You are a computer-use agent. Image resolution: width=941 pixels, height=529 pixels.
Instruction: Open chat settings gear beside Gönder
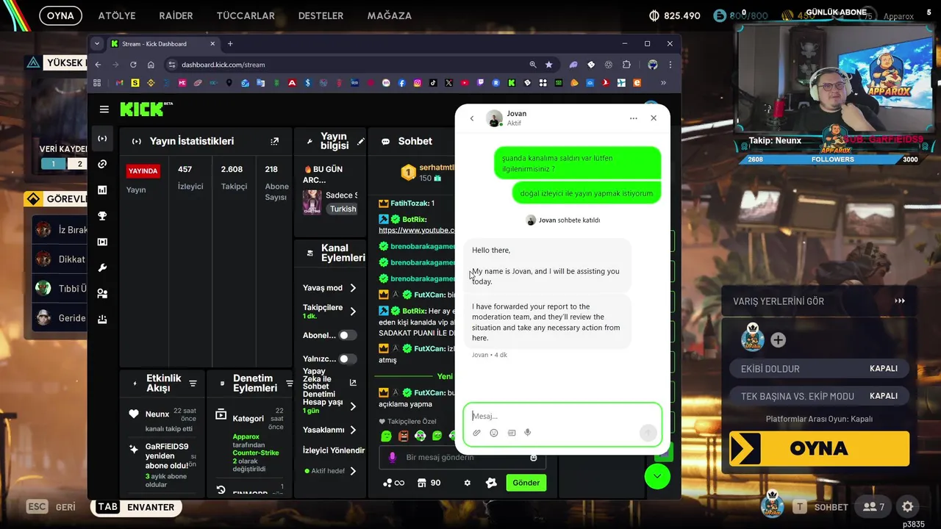pos(467,483)
